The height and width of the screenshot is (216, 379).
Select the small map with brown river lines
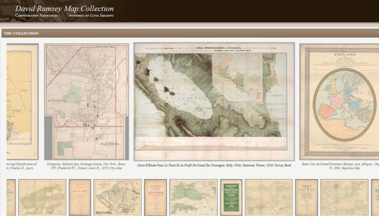click(x=118, y=197)
